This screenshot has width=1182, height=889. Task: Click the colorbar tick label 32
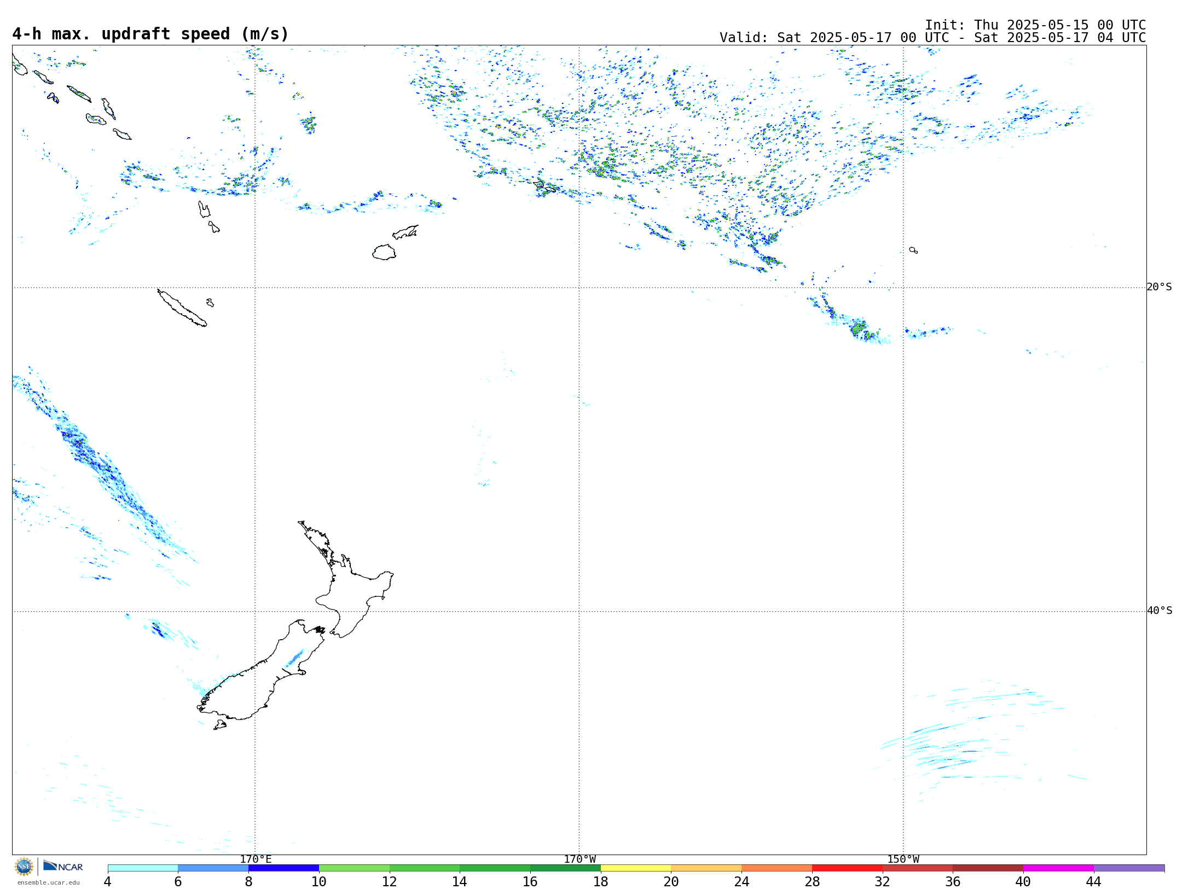[883, 882]
